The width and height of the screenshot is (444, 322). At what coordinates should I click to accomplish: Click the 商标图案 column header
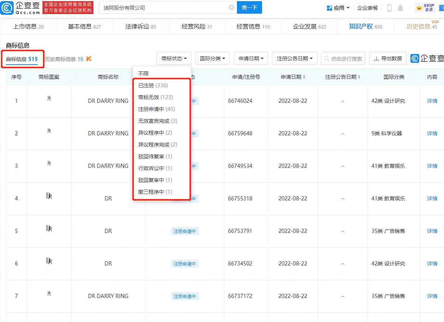[49, 77]
